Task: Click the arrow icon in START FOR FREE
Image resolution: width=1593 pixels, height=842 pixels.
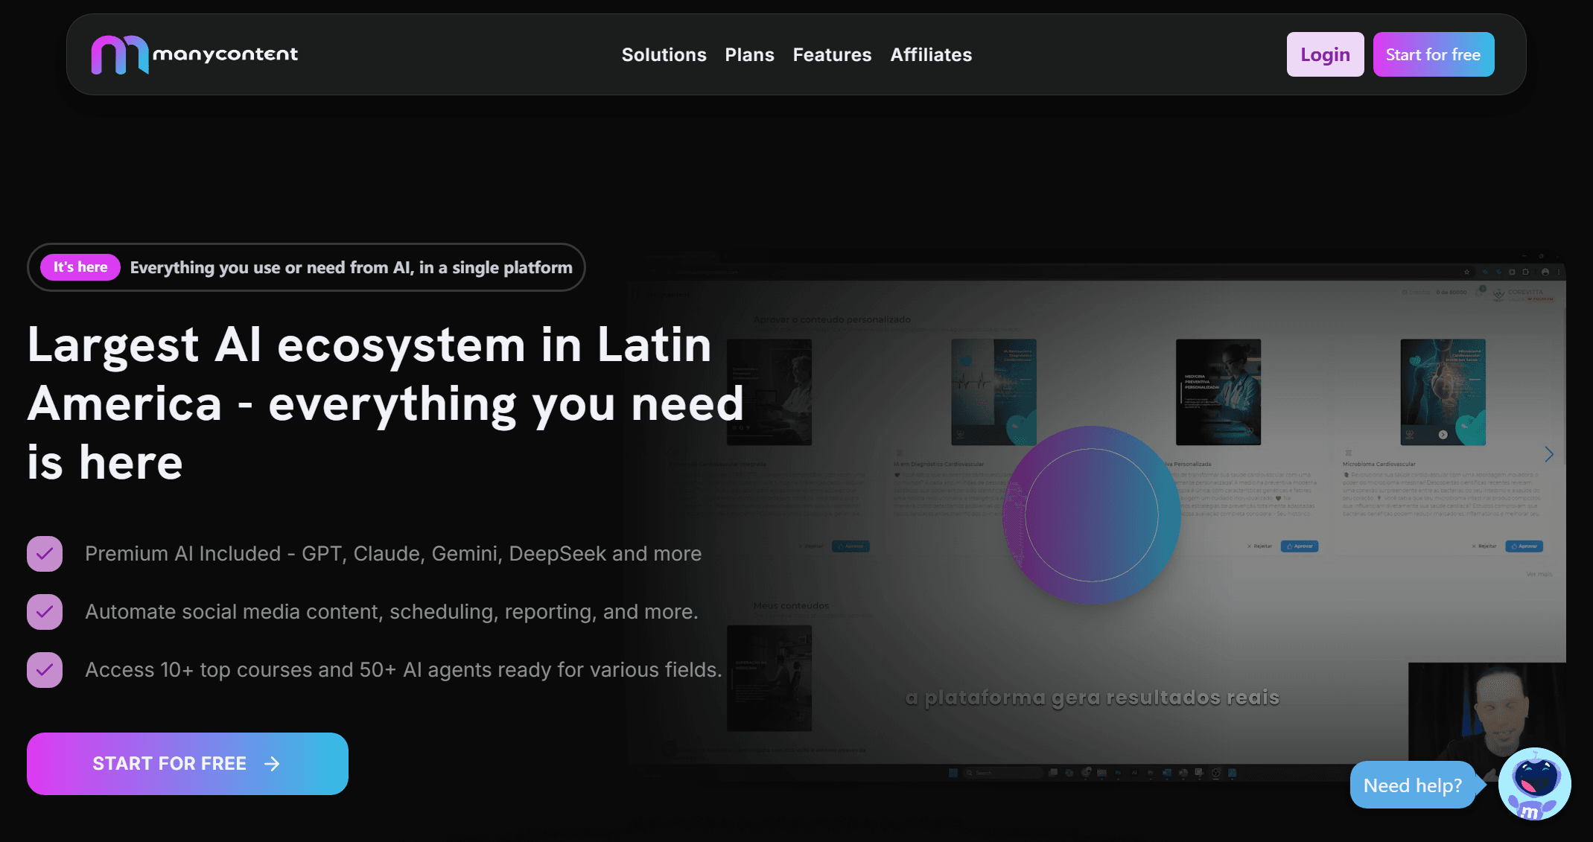Action: tap(273, 764)
